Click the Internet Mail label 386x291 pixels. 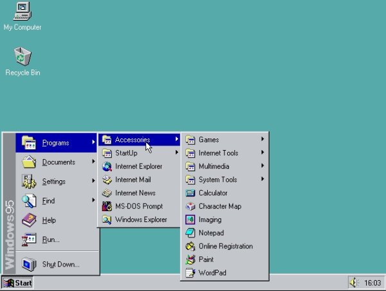133,180
